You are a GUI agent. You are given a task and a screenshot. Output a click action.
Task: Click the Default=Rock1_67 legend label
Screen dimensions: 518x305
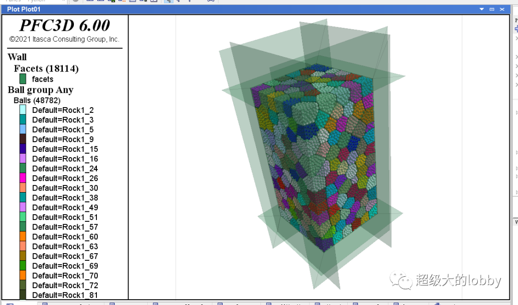click(x=65, y=256)
